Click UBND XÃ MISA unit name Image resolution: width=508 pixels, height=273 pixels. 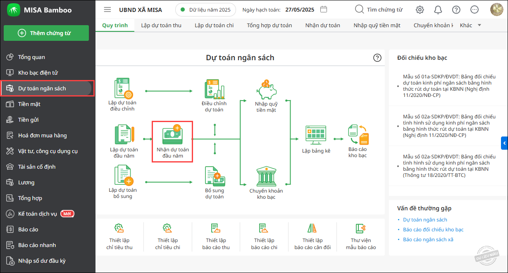[141, 9]
